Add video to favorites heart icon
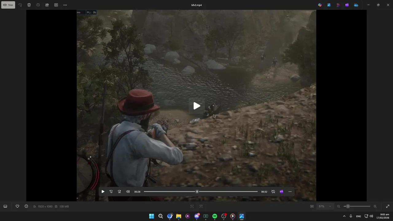Viewport: 393px width, 221px height. tap(17, 206)
